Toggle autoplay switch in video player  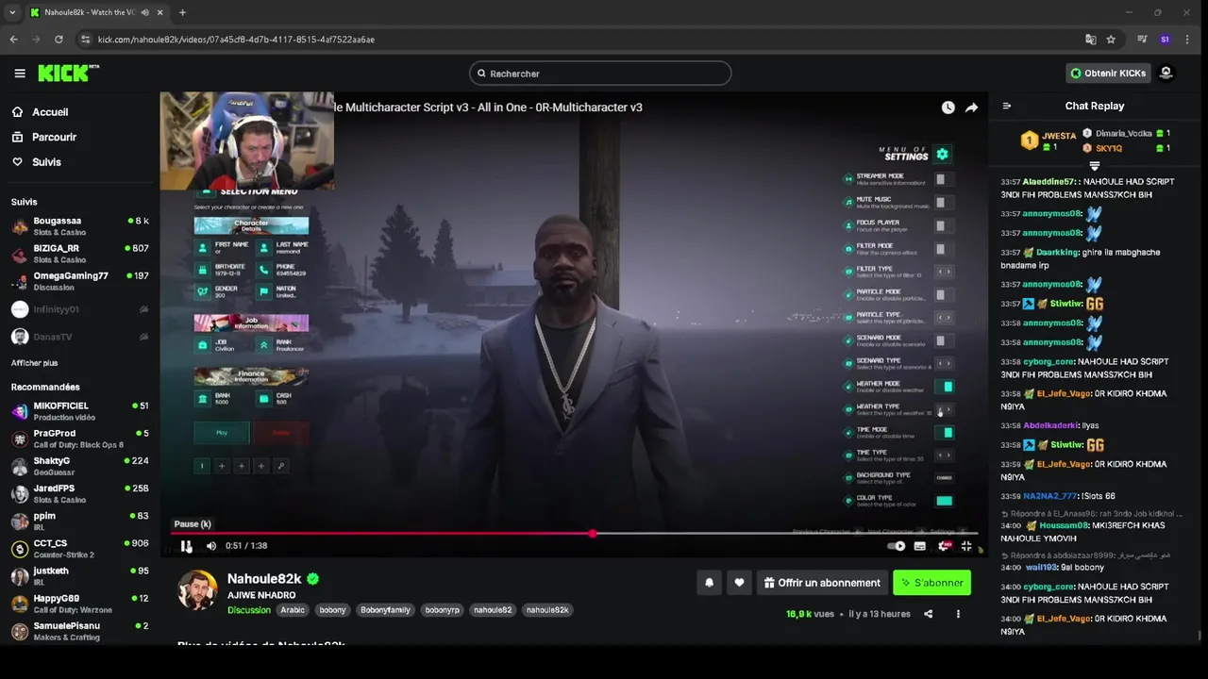(x=897, y=546)
